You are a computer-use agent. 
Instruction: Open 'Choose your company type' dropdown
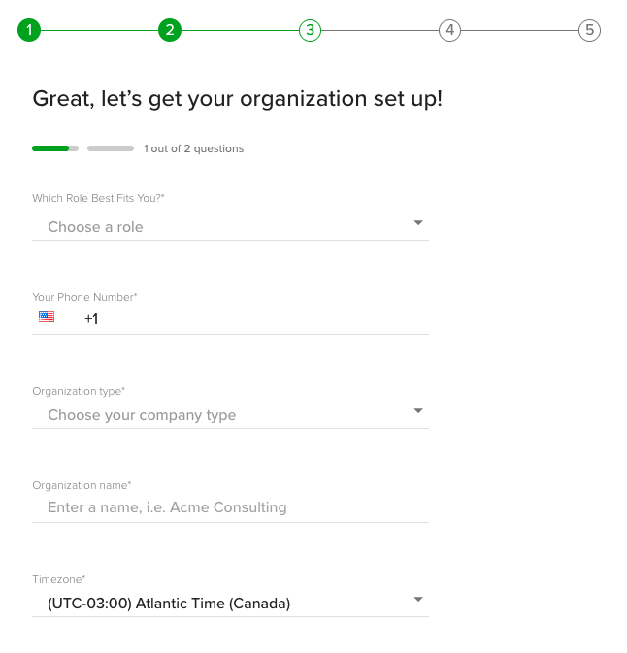(223, 415)
